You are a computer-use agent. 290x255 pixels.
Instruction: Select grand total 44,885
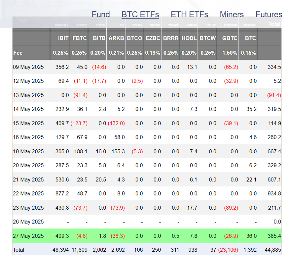(273, 250)
